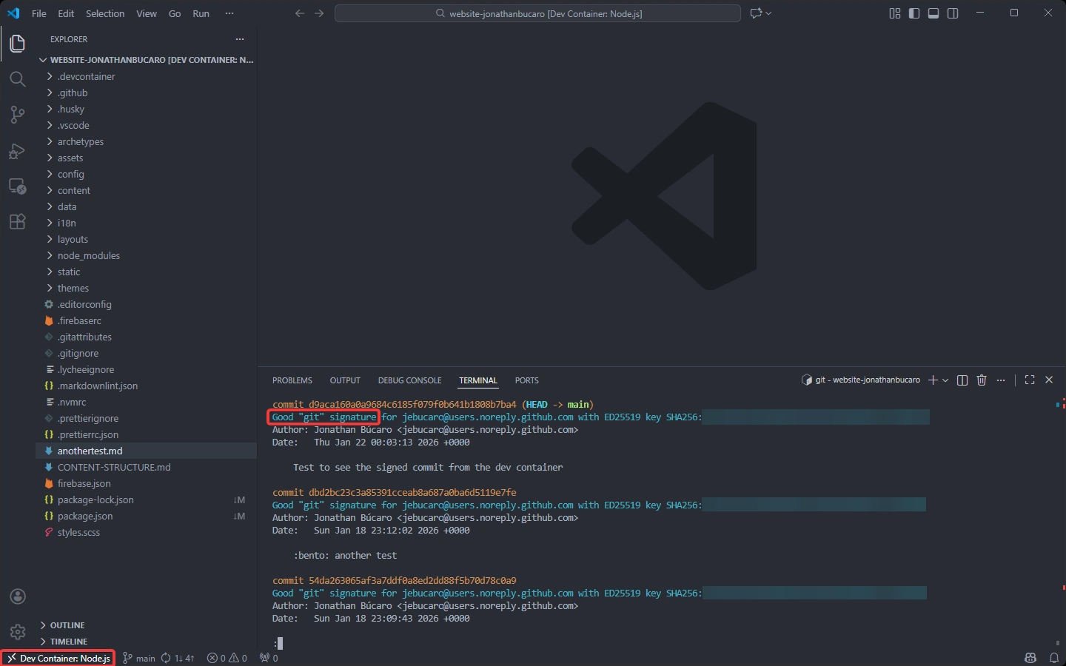Click the main branch status bar button
1066x666 pixels.
pyautogui.click(x=139, y=658)
